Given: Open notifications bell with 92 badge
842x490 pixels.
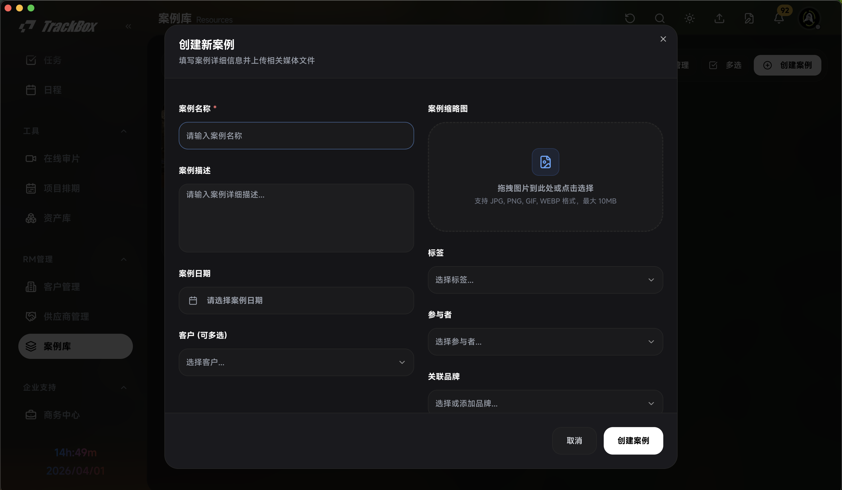Looking at the screenshot, I should point(779,18).
